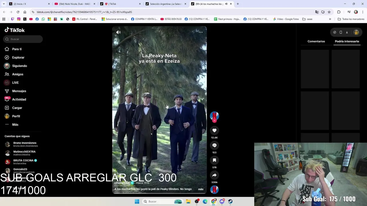The width and height of the screenshot is (367, 206).
Task: Open the MatirecchiEXTRA account
Action: point(23,153)
